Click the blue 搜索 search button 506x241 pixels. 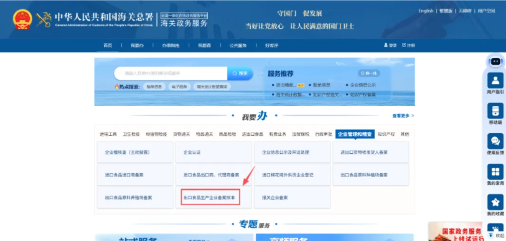pyautogui.click(x=240, y=73)
